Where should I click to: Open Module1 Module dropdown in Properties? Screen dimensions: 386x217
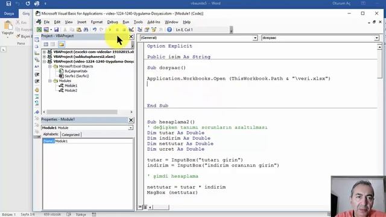click(x=130, y=128)
